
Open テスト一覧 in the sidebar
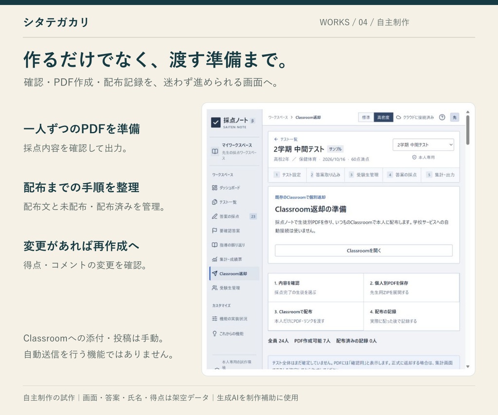(234, 202)
